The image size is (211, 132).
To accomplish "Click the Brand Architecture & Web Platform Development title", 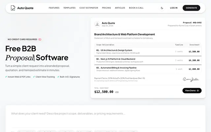I will click(125, 34).
